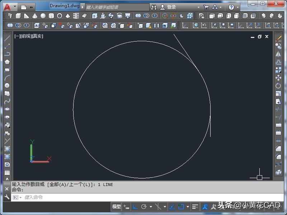Select the Chamfer tool in modify toolbar
This screenshot has height=215, width=287.
click(278, 149)
